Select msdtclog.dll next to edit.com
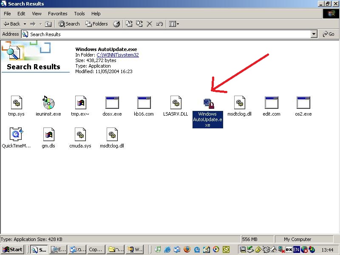 pos(239,106)
